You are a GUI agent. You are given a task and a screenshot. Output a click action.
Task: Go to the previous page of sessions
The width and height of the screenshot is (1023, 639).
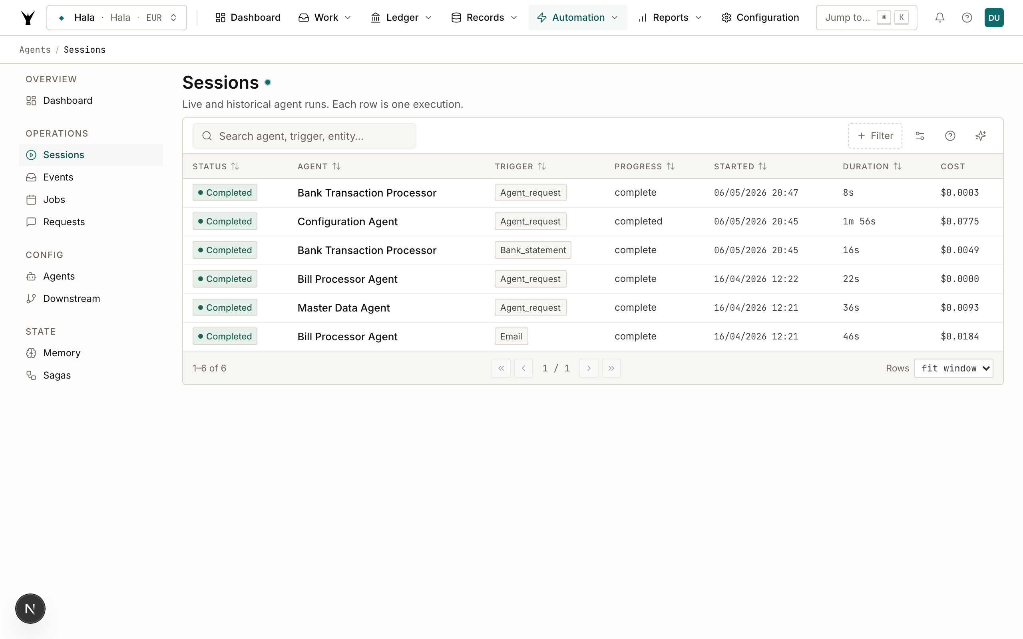pos(523,368)
